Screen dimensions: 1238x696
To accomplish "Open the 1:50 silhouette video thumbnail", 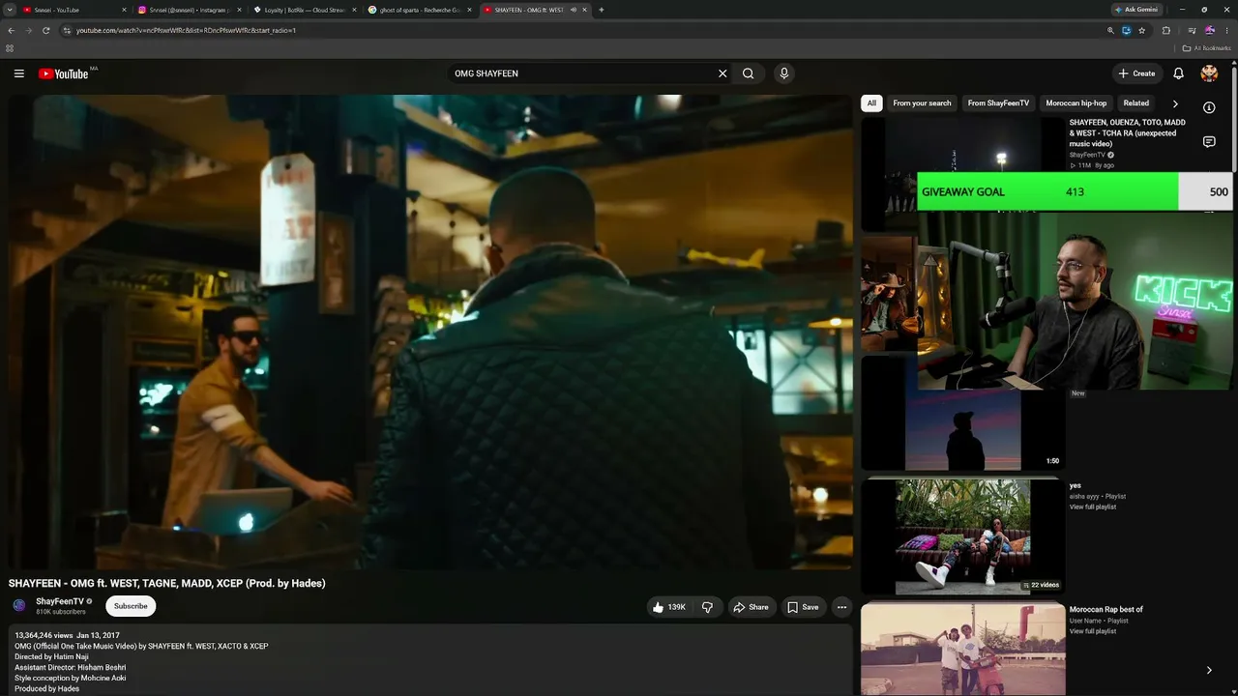I will (963, 413).
